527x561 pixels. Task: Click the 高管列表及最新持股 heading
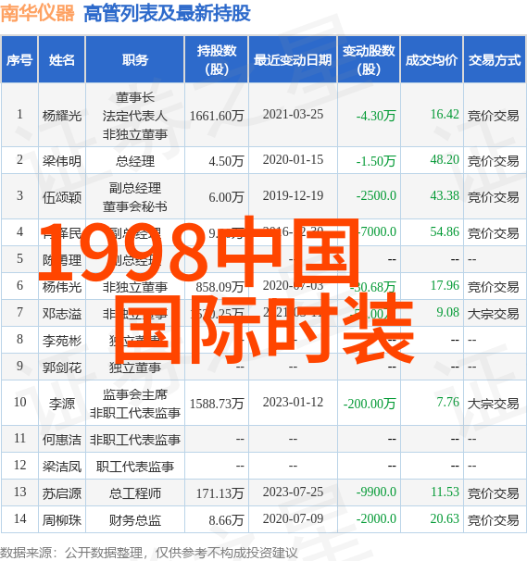[x=167, y=14]
